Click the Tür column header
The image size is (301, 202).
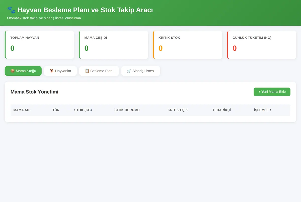[56, 110]
